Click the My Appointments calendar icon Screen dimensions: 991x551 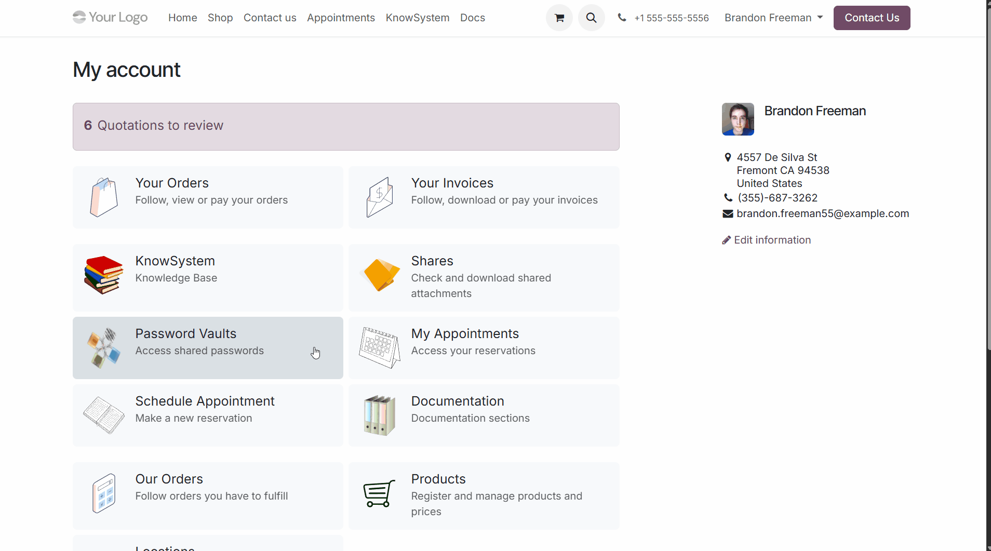coord(380,347)
